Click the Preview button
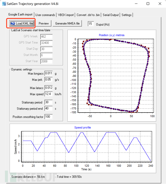The height and width of the screenshot is (184, 166). (44, 23)
